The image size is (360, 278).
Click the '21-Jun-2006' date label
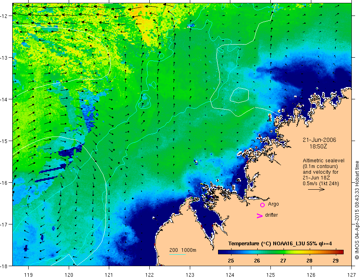pos(319,140)
